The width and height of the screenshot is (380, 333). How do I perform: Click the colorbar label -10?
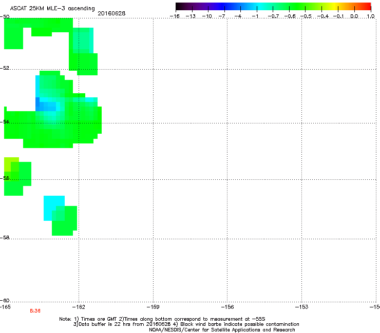pos(207,16)
